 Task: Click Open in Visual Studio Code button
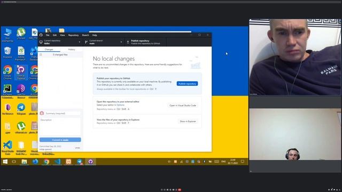click(183, 106)
